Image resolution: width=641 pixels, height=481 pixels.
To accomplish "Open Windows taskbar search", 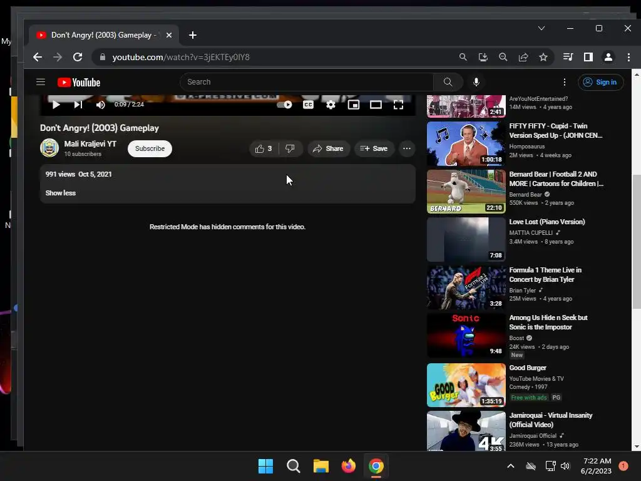I will pos(293,466).
